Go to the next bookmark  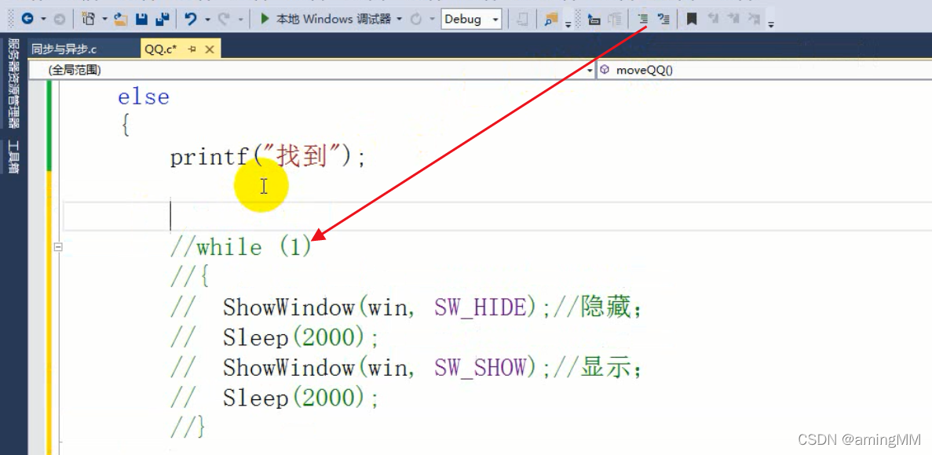coord(733,20)
